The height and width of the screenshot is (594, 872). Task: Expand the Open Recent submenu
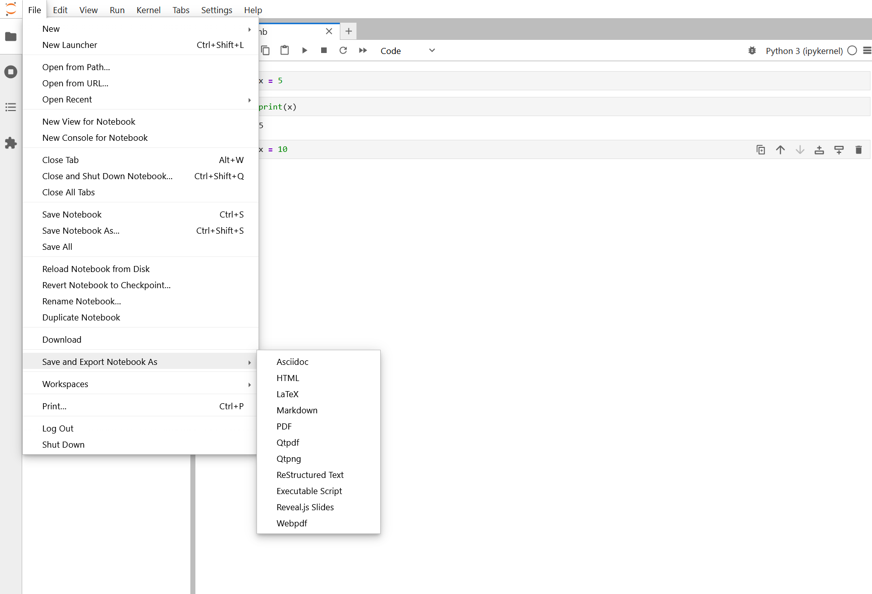tap(140, 99)
